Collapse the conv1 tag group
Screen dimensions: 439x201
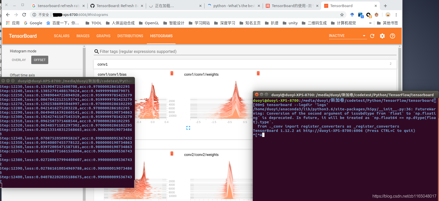(245, 64)
